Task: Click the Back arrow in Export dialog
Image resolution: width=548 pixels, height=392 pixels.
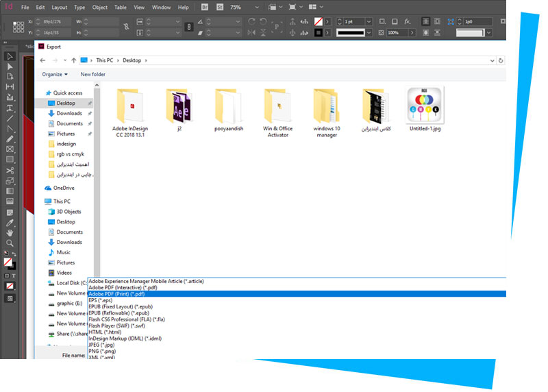Action: pyautogui.click(x=42, y=60)
